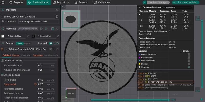This screenshot has width=205, height=102.
Task: Open the process settings list view icon
Action: point(55,43)
